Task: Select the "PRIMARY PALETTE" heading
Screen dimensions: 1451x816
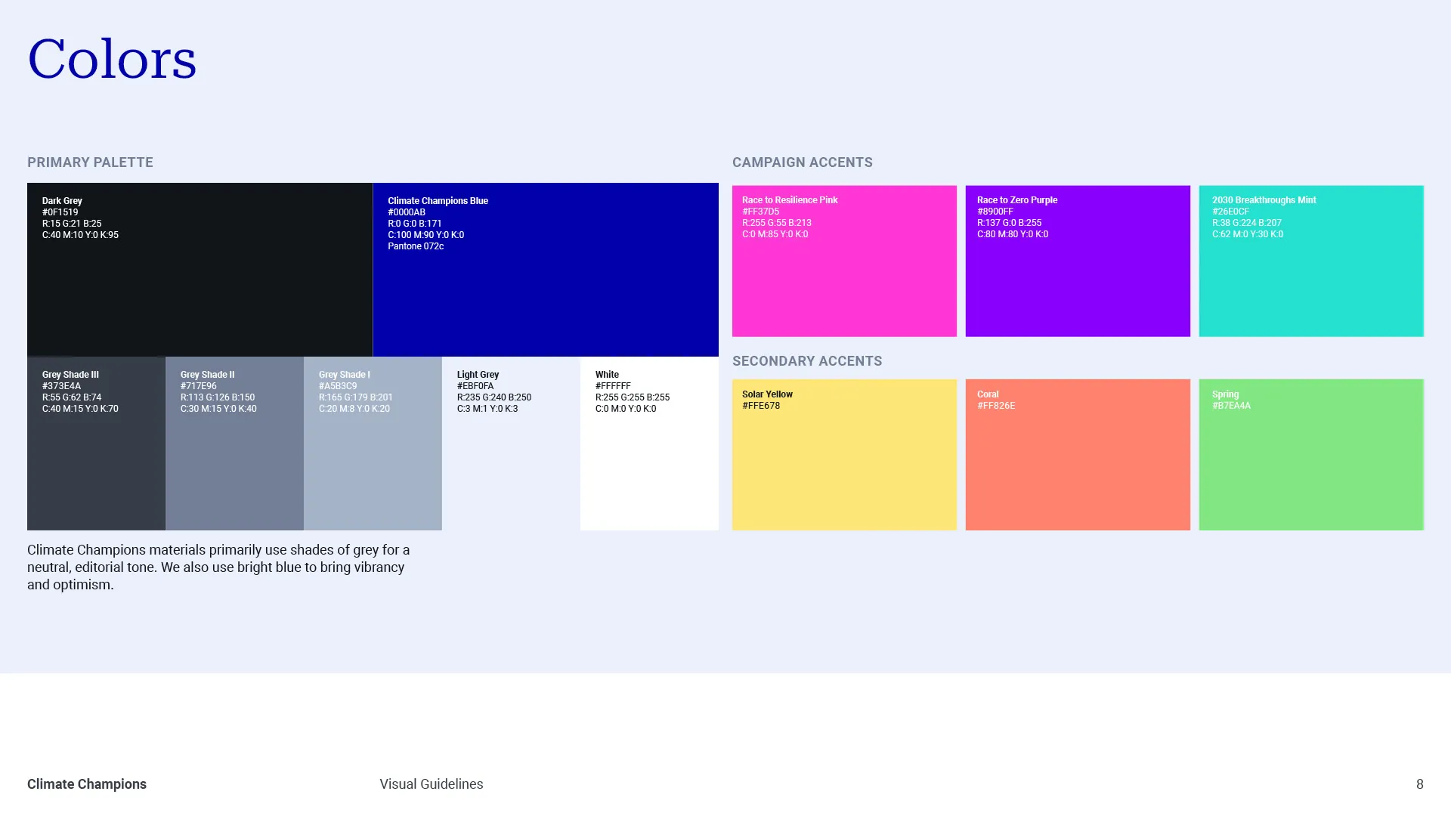Action: (90, 162)
